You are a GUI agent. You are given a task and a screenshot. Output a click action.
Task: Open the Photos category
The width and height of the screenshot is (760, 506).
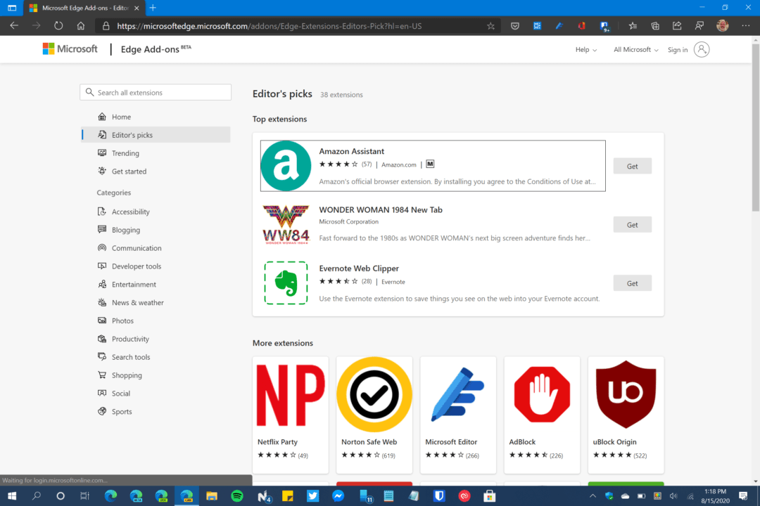point(123,320)
